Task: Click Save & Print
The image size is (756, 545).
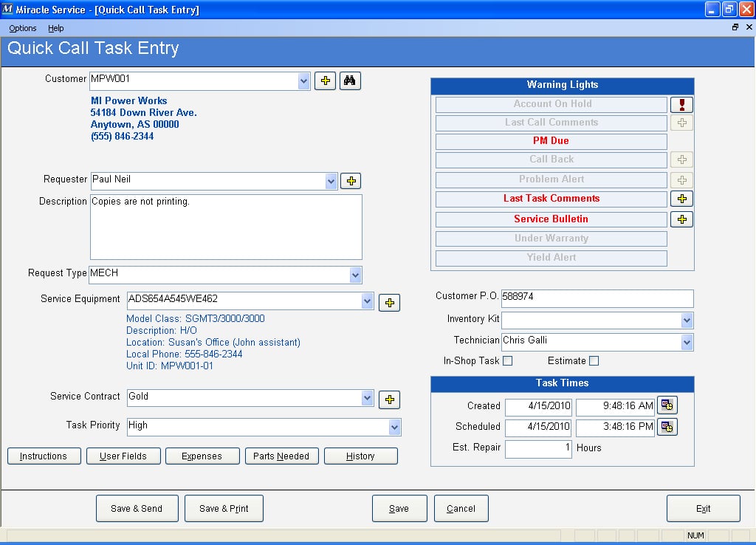Action: point(224,508)
